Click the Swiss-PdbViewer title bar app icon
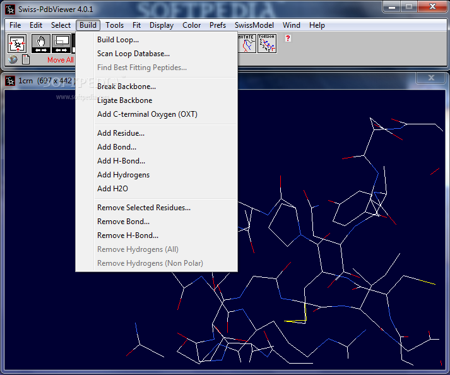450x375 pixels. click(10, 9)
